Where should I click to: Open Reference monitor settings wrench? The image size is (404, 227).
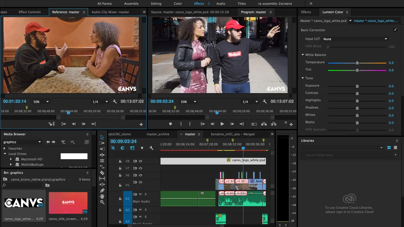coord(115,101)
